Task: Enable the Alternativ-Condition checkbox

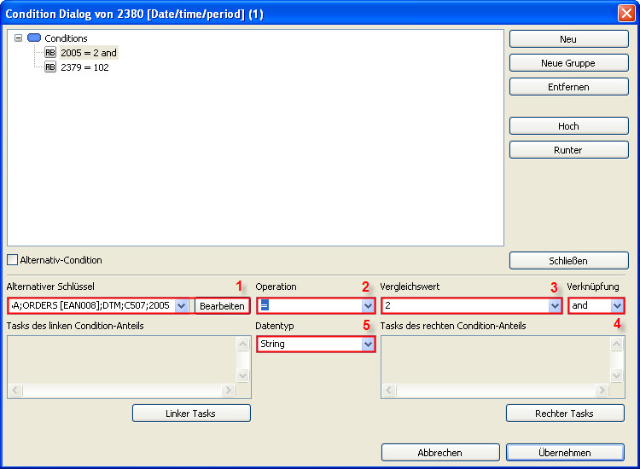Action: coord(12,260)
